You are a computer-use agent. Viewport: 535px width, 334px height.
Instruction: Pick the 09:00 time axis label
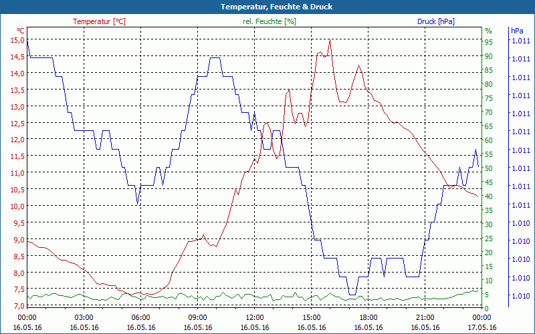pyautogui.click(x=197, y=317)
